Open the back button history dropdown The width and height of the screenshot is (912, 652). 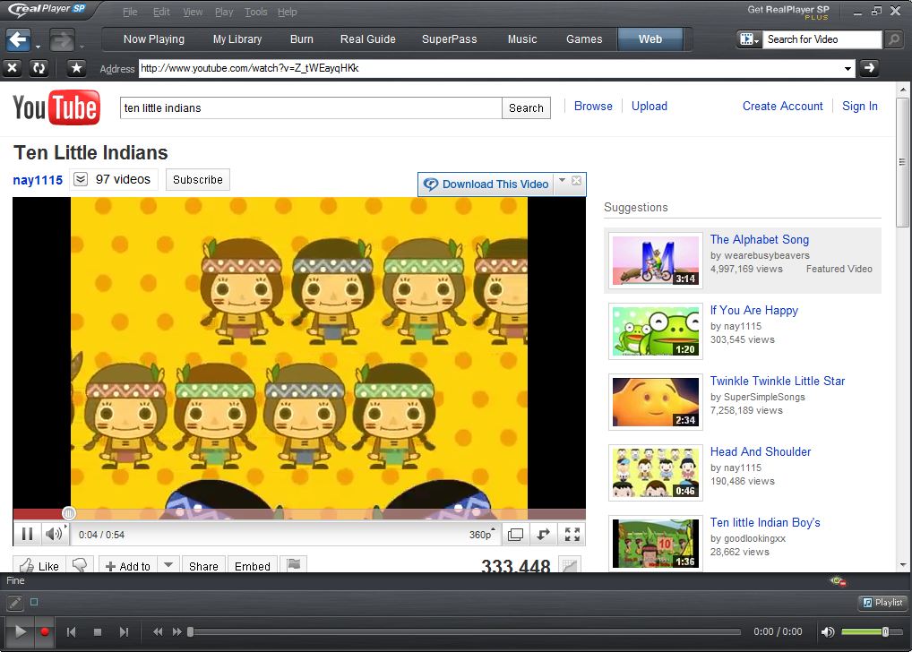point(38,47)
